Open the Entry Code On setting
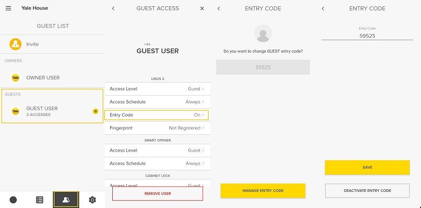 point(156,115)
